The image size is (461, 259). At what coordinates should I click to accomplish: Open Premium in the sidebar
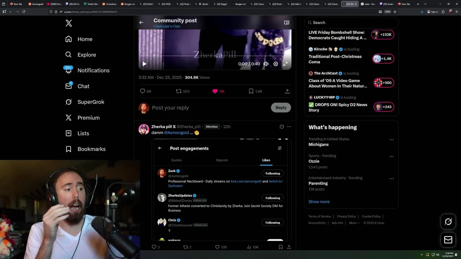[x=82, y=118]
